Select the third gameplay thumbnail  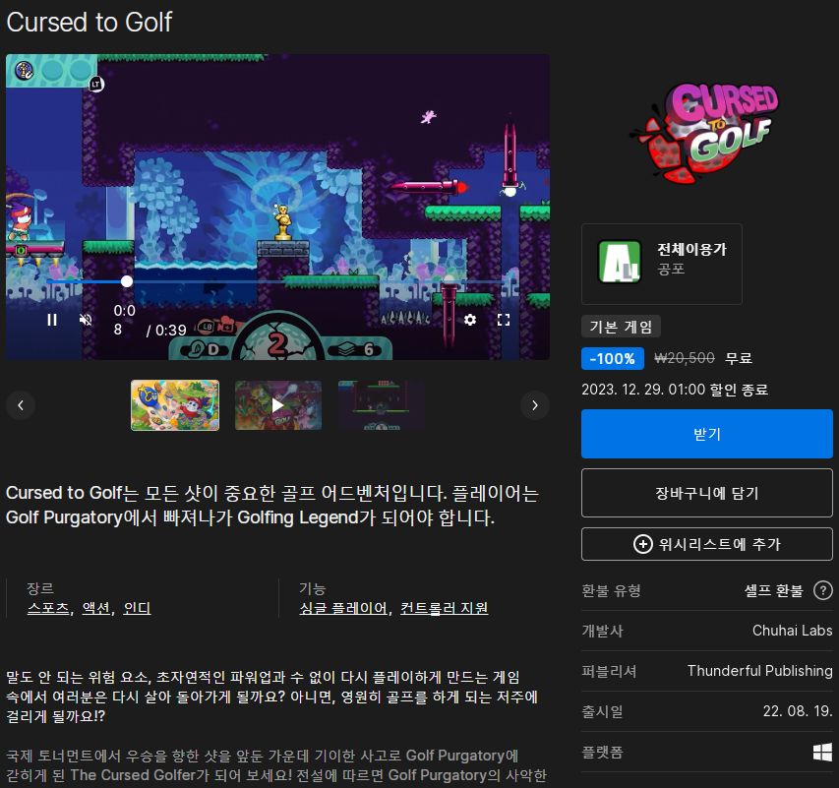pos(382,405)
